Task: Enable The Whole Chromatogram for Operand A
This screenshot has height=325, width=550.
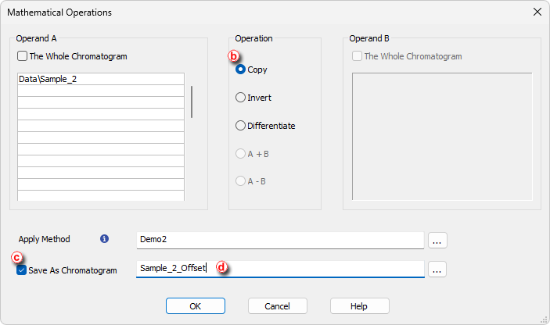Action: [x=22, y=56]
